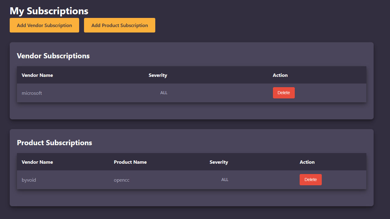Image resolution: width=390 pixels, height=219 pixels.
Task: Click the Product Subscriptions section heading
Action: coord(55,143)
